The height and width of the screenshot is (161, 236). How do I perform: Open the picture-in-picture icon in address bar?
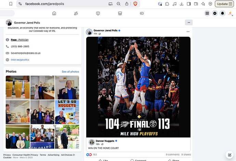point(110,4)
